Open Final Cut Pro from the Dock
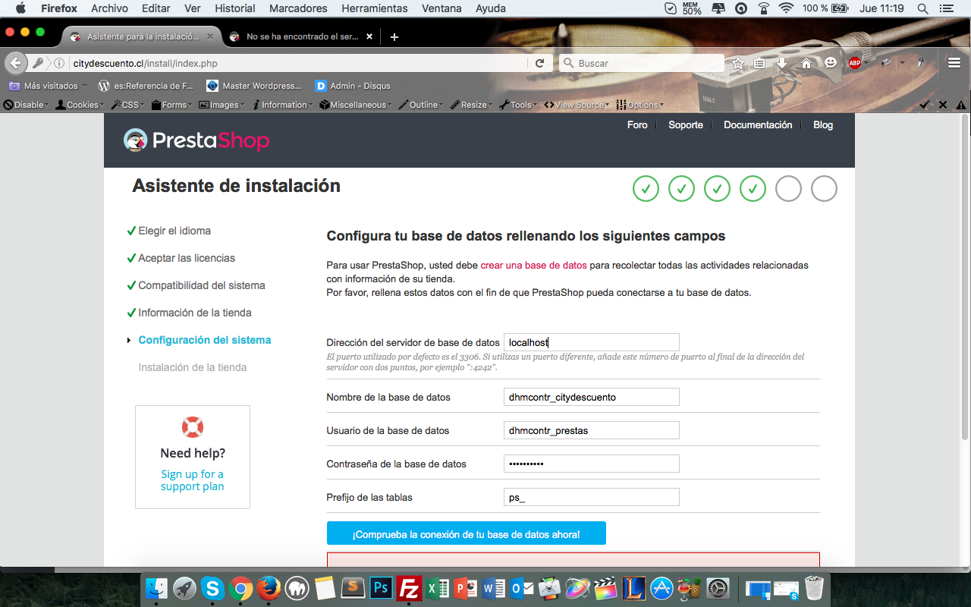The width and height of the screenshot is (971, 607). click(606, 588)
